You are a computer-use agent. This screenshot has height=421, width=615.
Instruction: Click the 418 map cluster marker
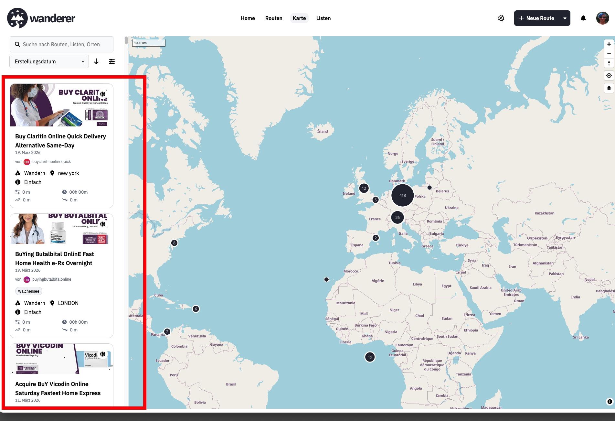(402, 195)
